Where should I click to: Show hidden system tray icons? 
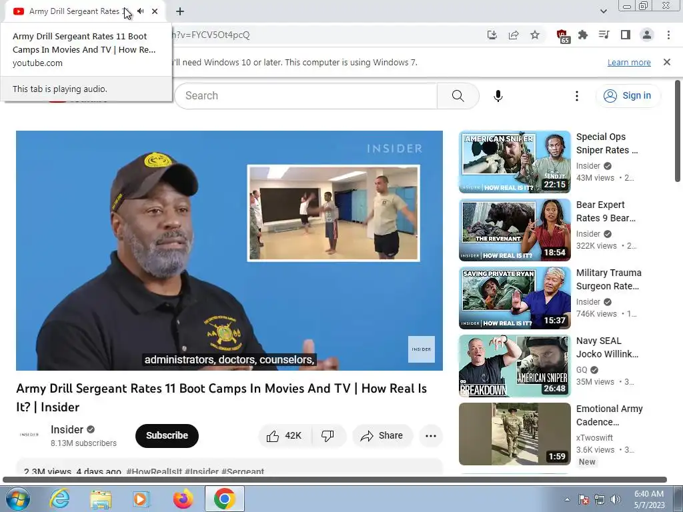(x=567, y=499)
